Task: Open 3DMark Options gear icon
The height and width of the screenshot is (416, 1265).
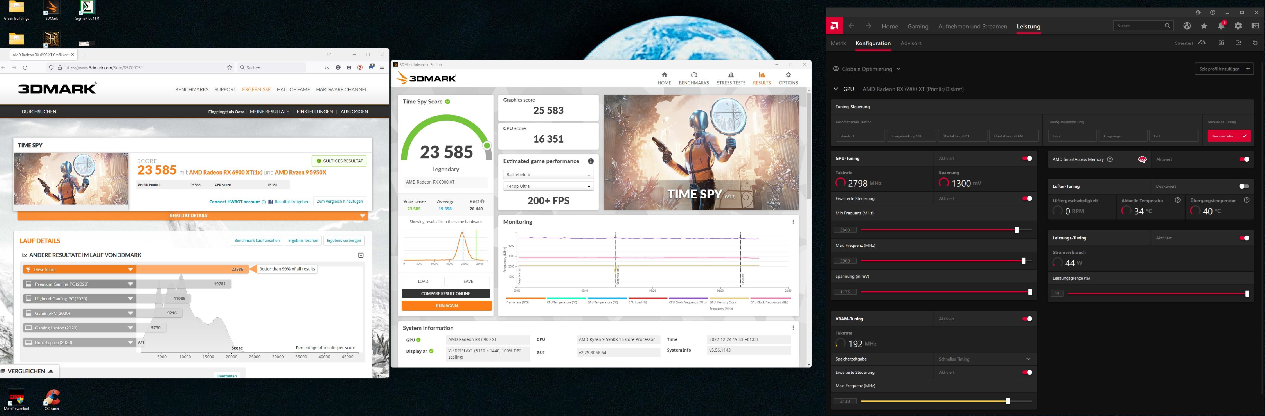Action: pyautogui.click(x=788, y=75)
